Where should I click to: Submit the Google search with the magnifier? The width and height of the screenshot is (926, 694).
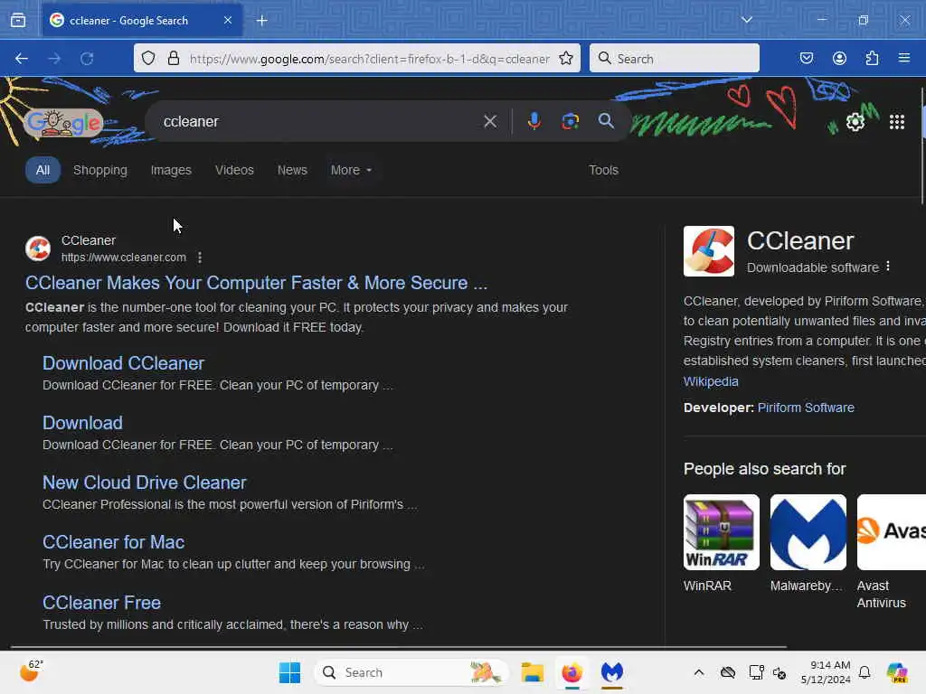pyautogui.click(x=605, y=121)
